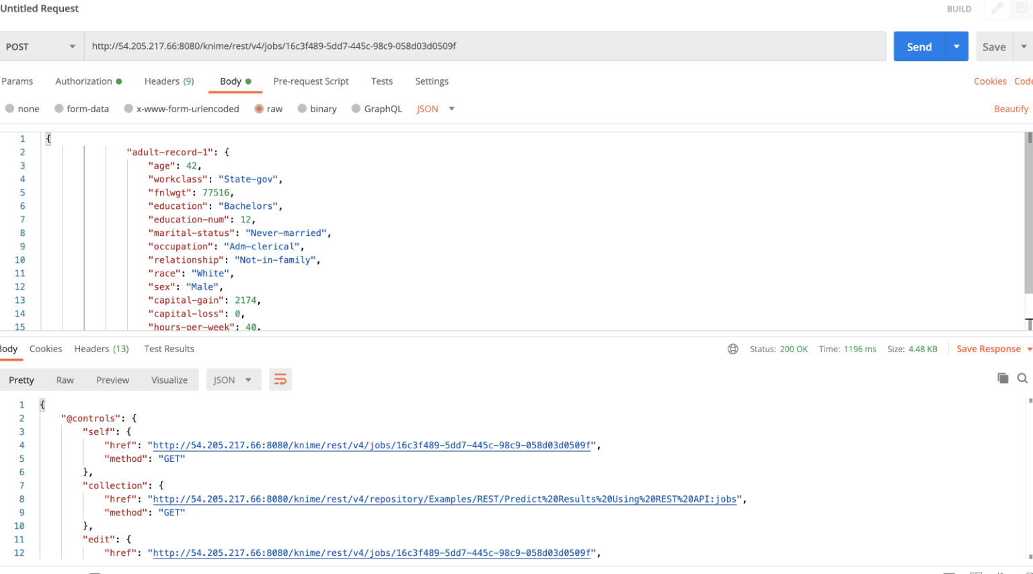
Task: Click the Save Response button
Action: point(989,349)
